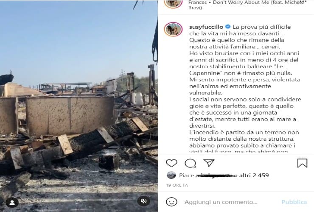Open the header profile picture story
This screenshot has height=212, width=314.
tap(173, 3)
